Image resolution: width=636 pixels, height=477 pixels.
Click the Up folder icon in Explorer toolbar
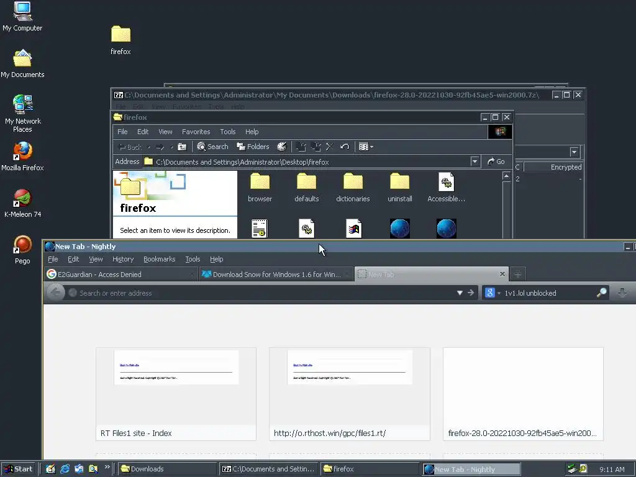tap(182, 147)
